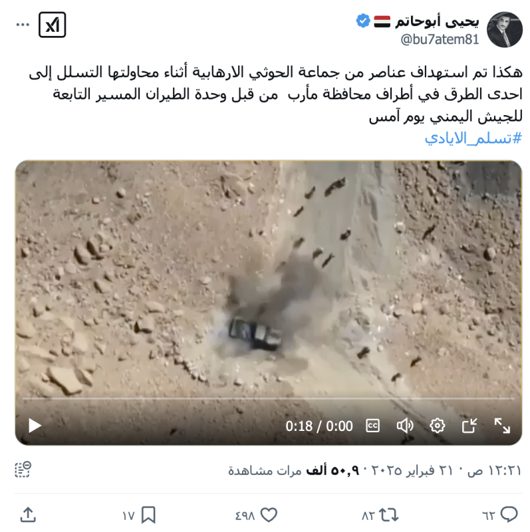Viewport: 530px width, 532px height.
Task: Click the video progress bar
Action: click(x=269, y=398)
